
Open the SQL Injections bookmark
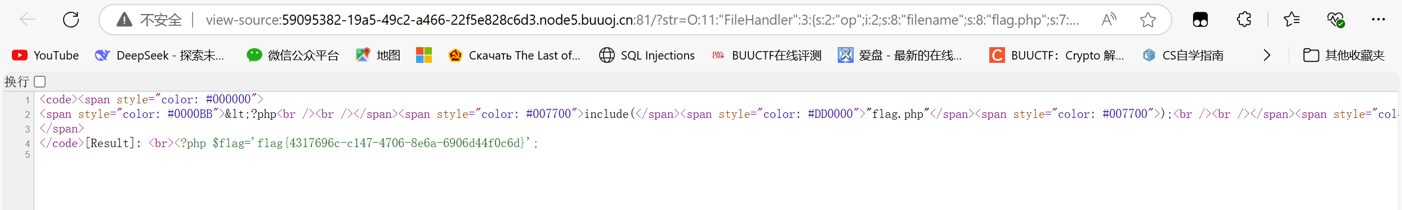(647, 55)
